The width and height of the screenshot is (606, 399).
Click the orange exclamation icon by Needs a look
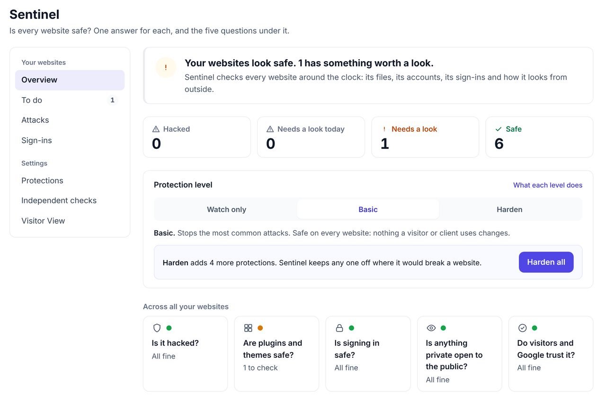(384, 129)
